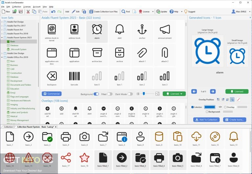Select the backspace icon
The height and width of the screenshot is (174, 252).
click(x=52, y=78)
